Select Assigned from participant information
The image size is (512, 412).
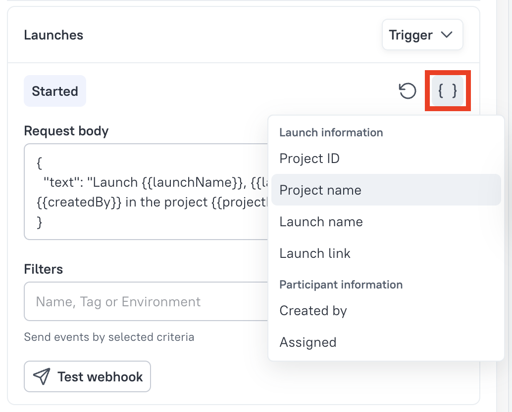coord(308,342)
